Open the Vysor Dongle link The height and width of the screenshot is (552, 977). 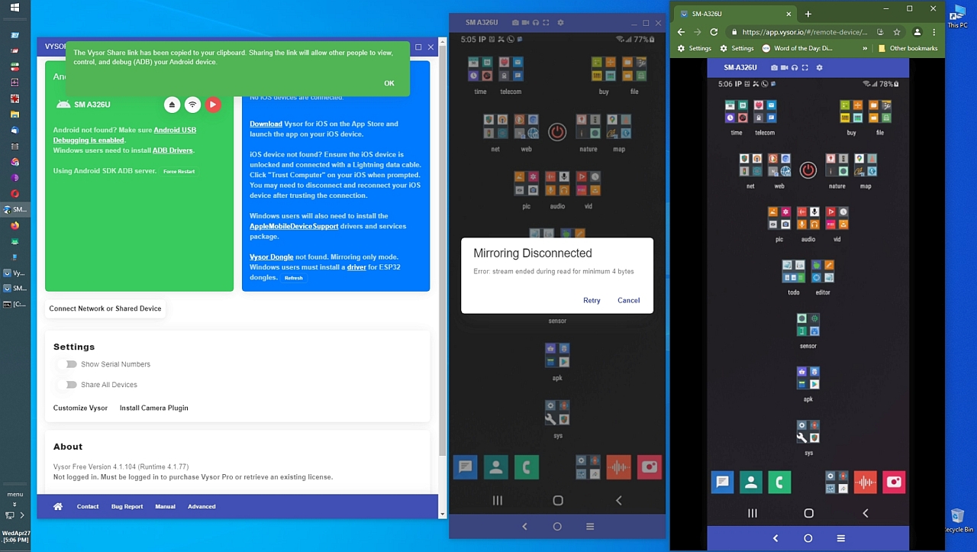pyautogui.click(x=272, y=257)
